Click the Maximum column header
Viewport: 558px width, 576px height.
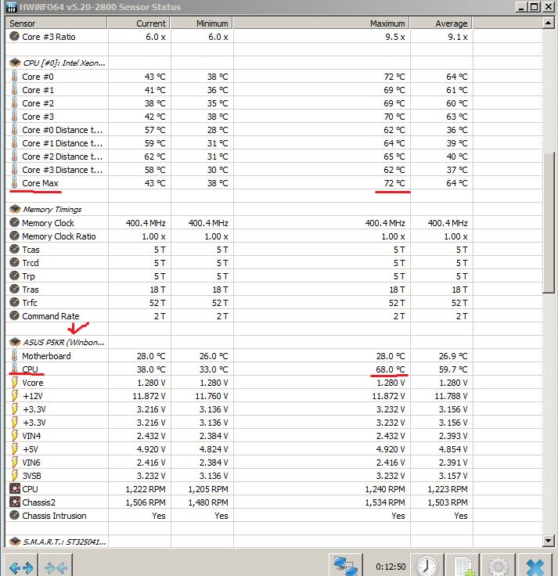(322, 23)
